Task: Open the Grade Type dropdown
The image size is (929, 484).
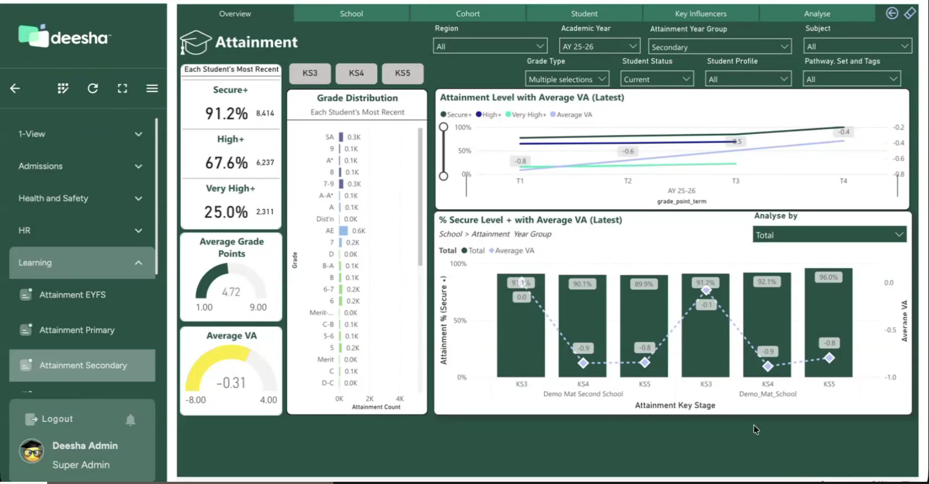Action: [x=567, y=79]
